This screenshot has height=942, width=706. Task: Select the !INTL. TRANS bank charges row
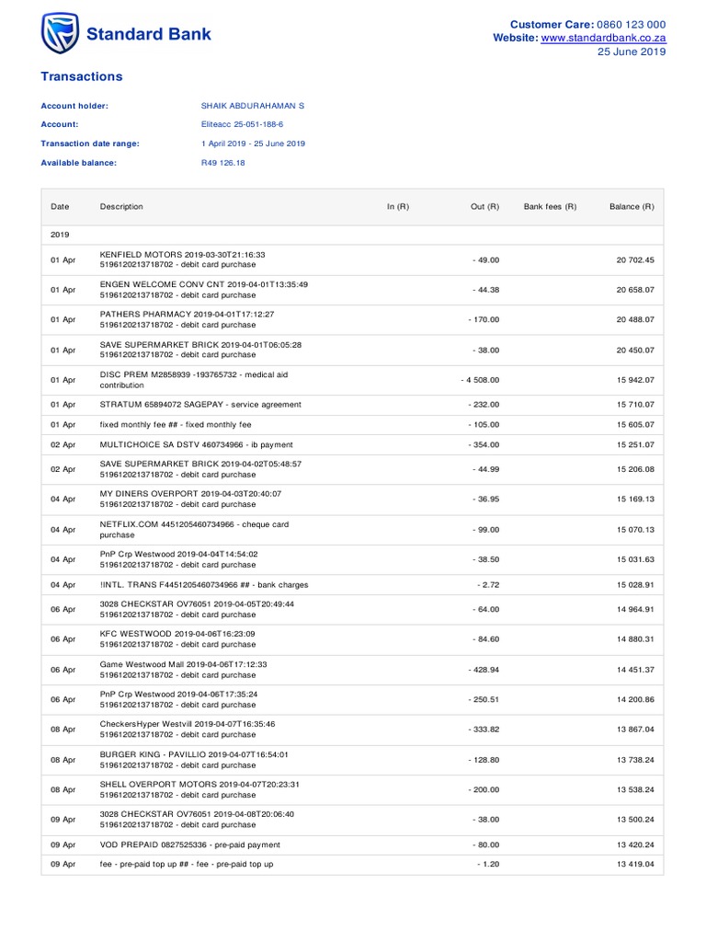point(352,585)
